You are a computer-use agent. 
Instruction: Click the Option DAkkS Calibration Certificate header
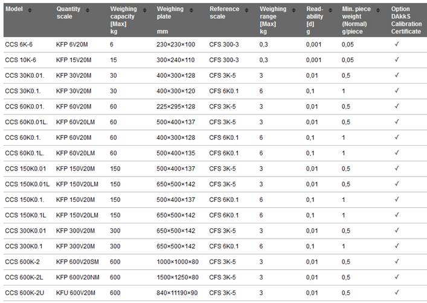point(406,20)
